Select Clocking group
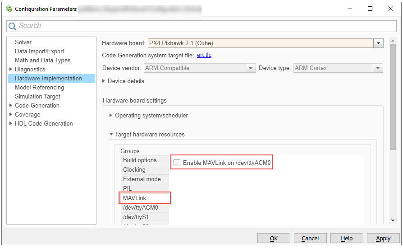403x248 pixels. click(x=145, y=170)
